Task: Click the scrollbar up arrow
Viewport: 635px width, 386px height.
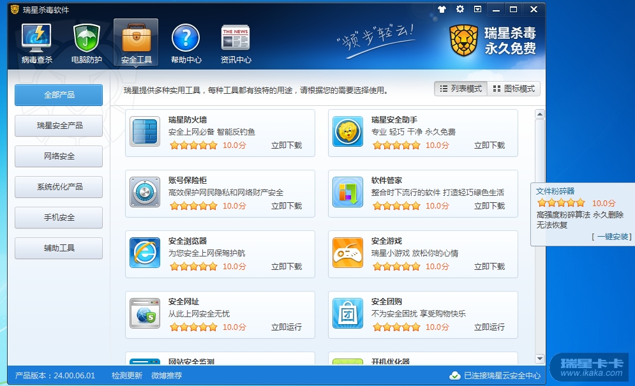Action: click(x=539, y=114)
